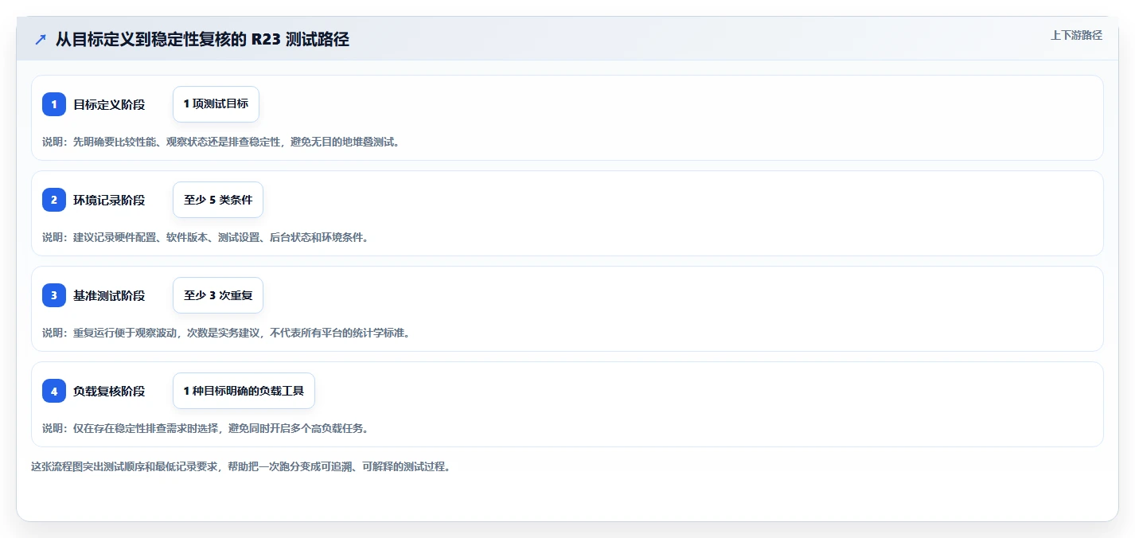1135x538 pixels.
Task: Select the 1 种目标明确的负载工具 chip
Action: [244, 391]
